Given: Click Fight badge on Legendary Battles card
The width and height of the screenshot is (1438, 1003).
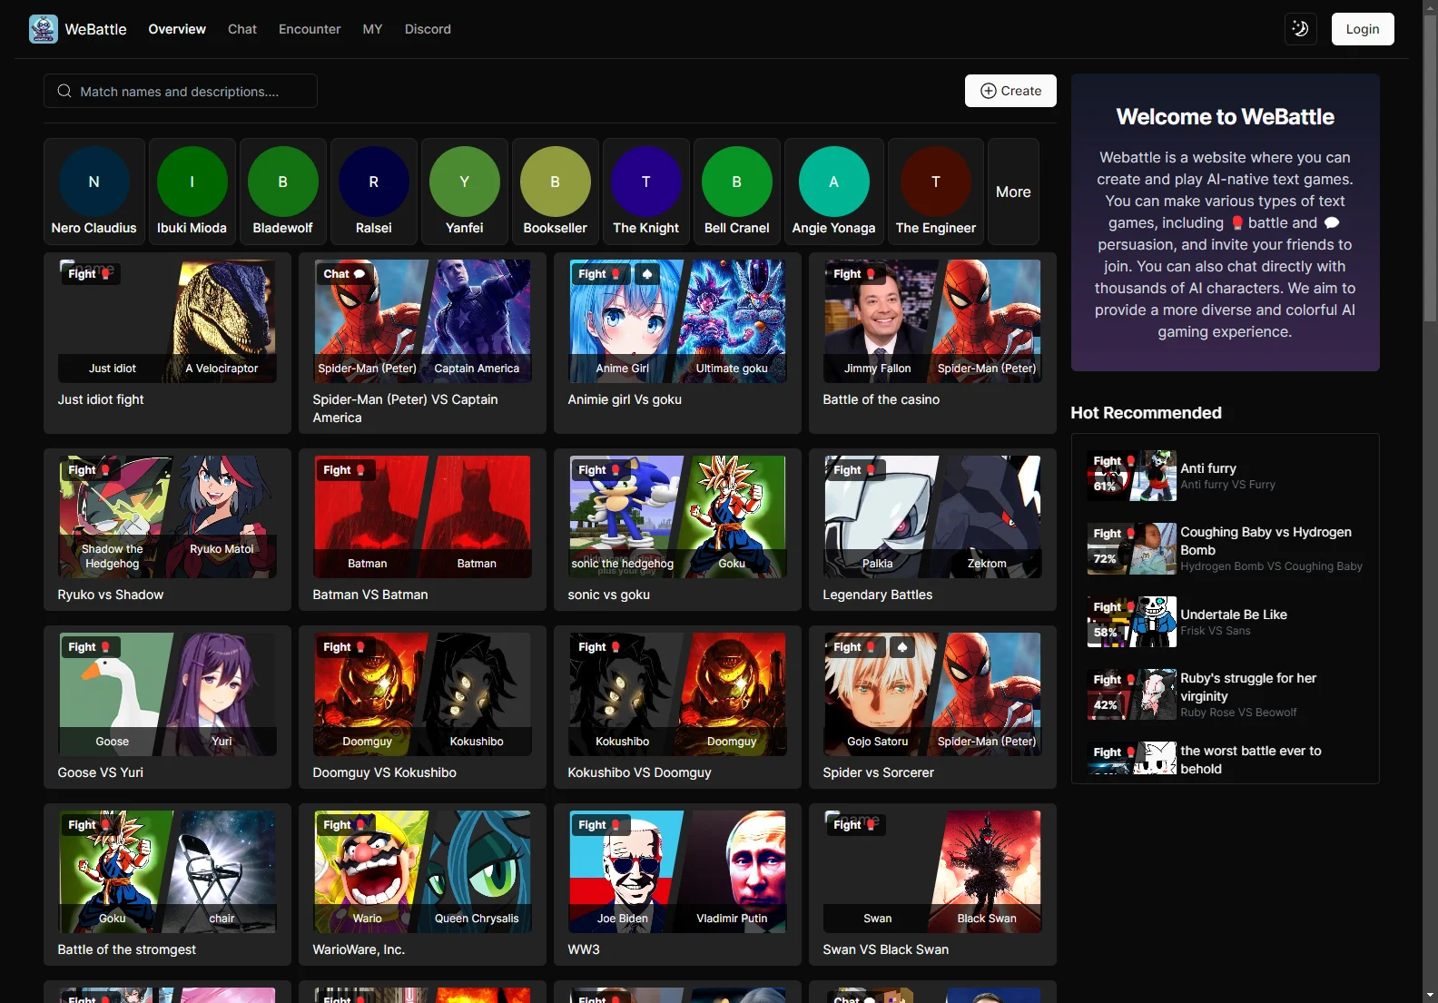Looking at the screenshot, I should point(854,469).
